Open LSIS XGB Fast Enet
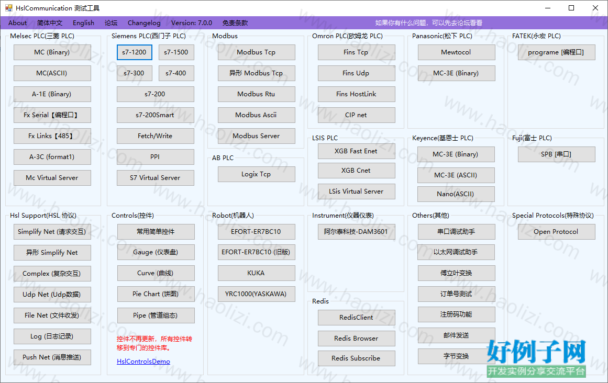Image resolution: width=608 pixels, height=383 pixels. (x=356, y=151)
